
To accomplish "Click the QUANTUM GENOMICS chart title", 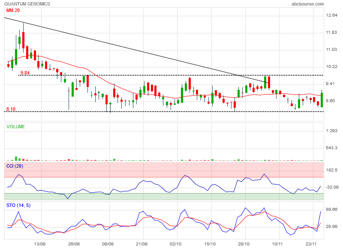I will (27, 4).
